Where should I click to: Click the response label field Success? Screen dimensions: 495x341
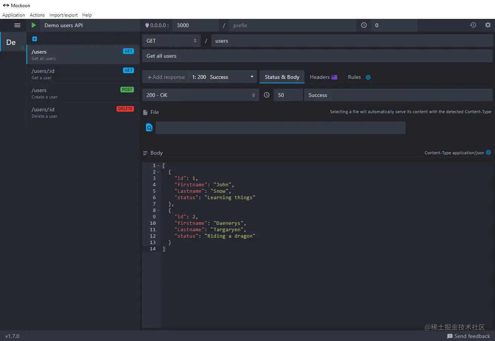click(x=398, y=95)
